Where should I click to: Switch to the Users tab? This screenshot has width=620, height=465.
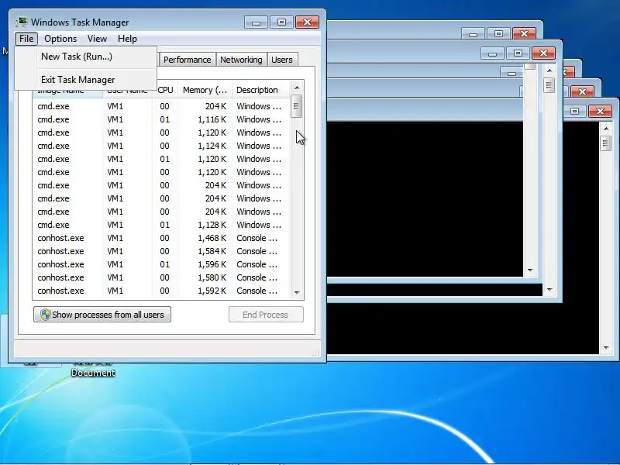coord(282,60)
